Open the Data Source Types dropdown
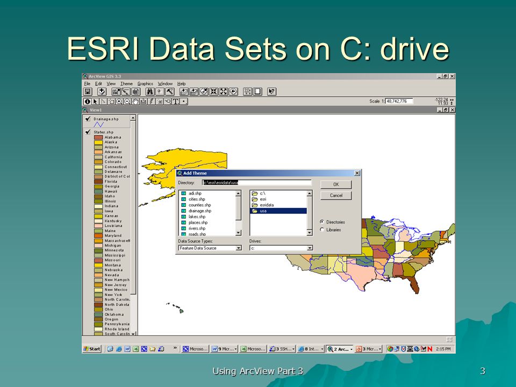The image size is (516, 387). [x=239, y=248]
